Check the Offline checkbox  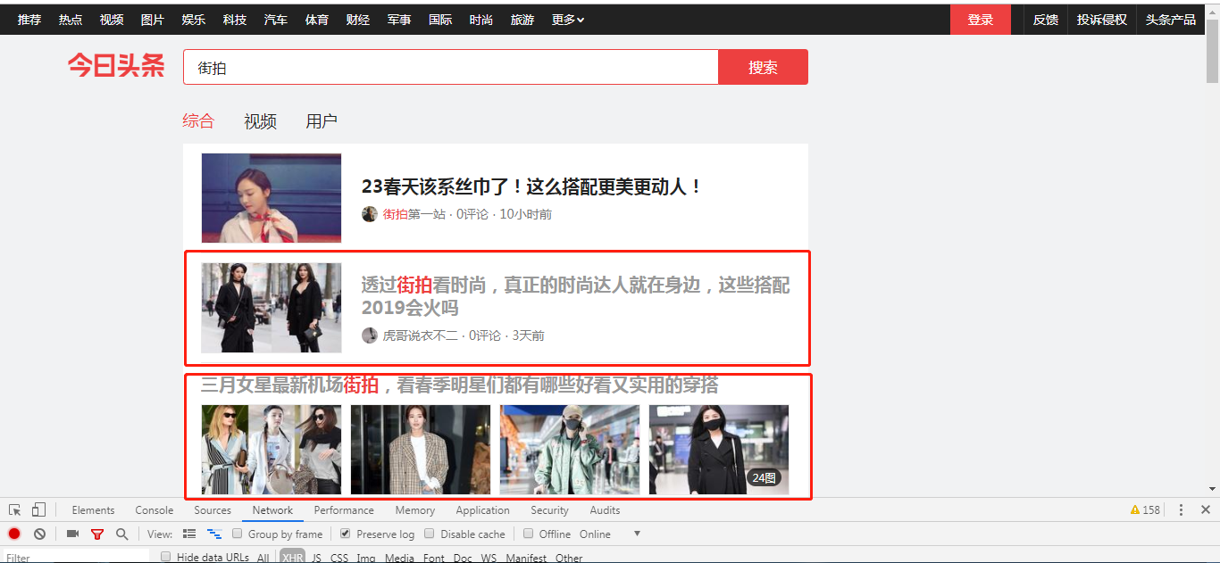click(x=529, y=534)
